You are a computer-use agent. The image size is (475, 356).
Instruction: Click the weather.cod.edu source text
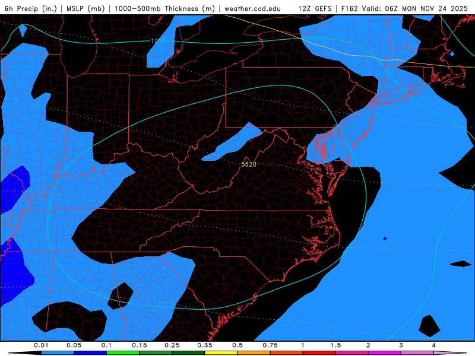tap(252, 8)
